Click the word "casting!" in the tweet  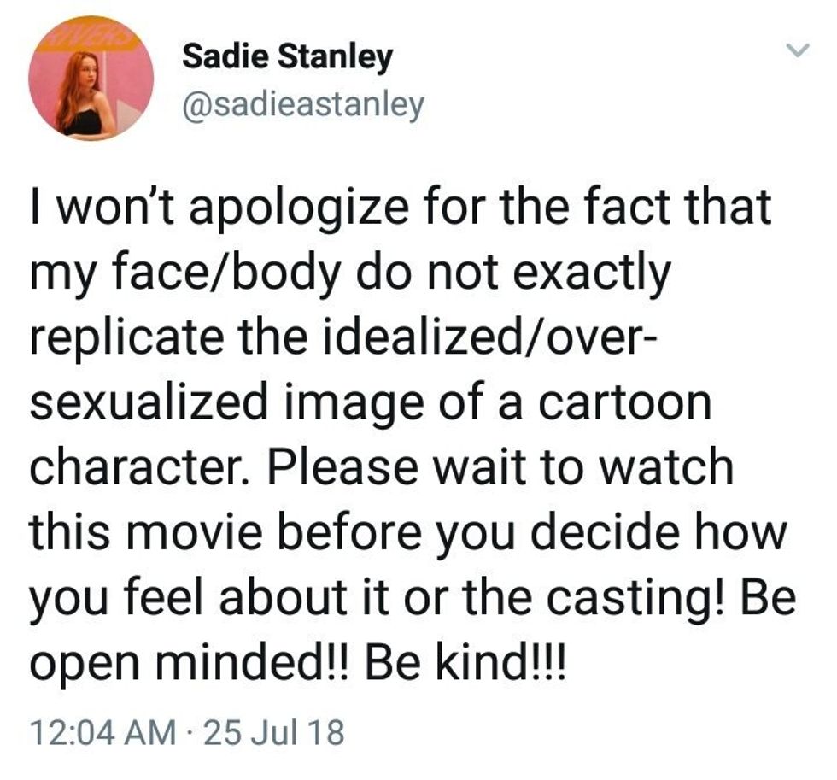point(632,598)
